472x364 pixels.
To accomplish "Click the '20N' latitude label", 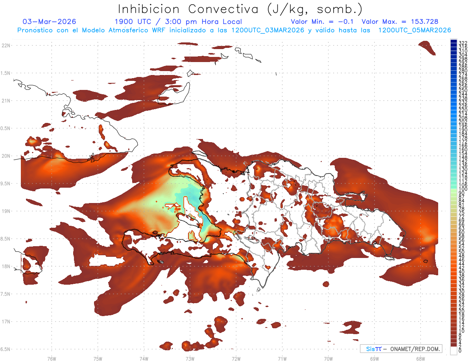I will tap(6, 156).
